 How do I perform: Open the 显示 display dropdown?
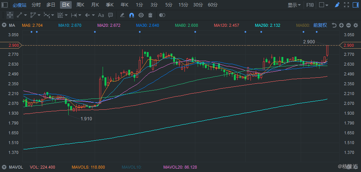coord(294,5)
